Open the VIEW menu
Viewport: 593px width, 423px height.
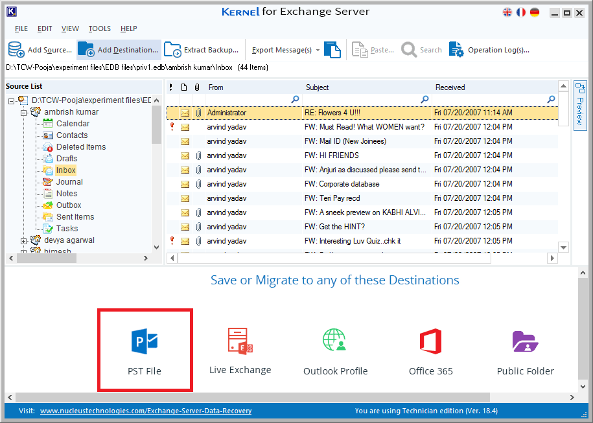[70, 29]
